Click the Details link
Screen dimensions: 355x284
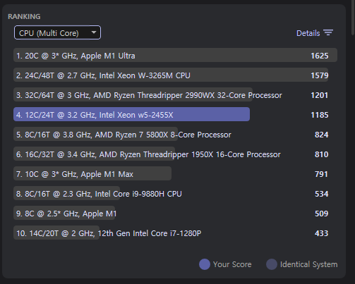coord(308,33)
